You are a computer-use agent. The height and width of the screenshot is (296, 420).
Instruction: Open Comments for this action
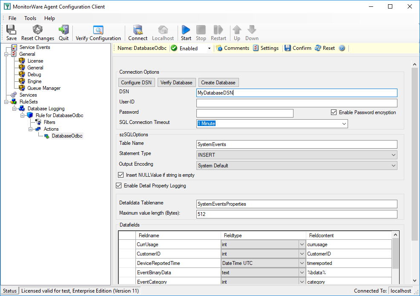coord(233,48)
